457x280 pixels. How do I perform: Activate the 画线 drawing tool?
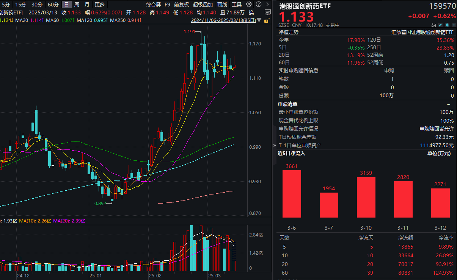222,5
